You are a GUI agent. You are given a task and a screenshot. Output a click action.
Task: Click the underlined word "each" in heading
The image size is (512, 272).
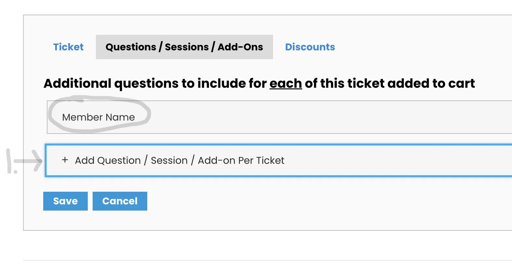[x=285, y=84]
